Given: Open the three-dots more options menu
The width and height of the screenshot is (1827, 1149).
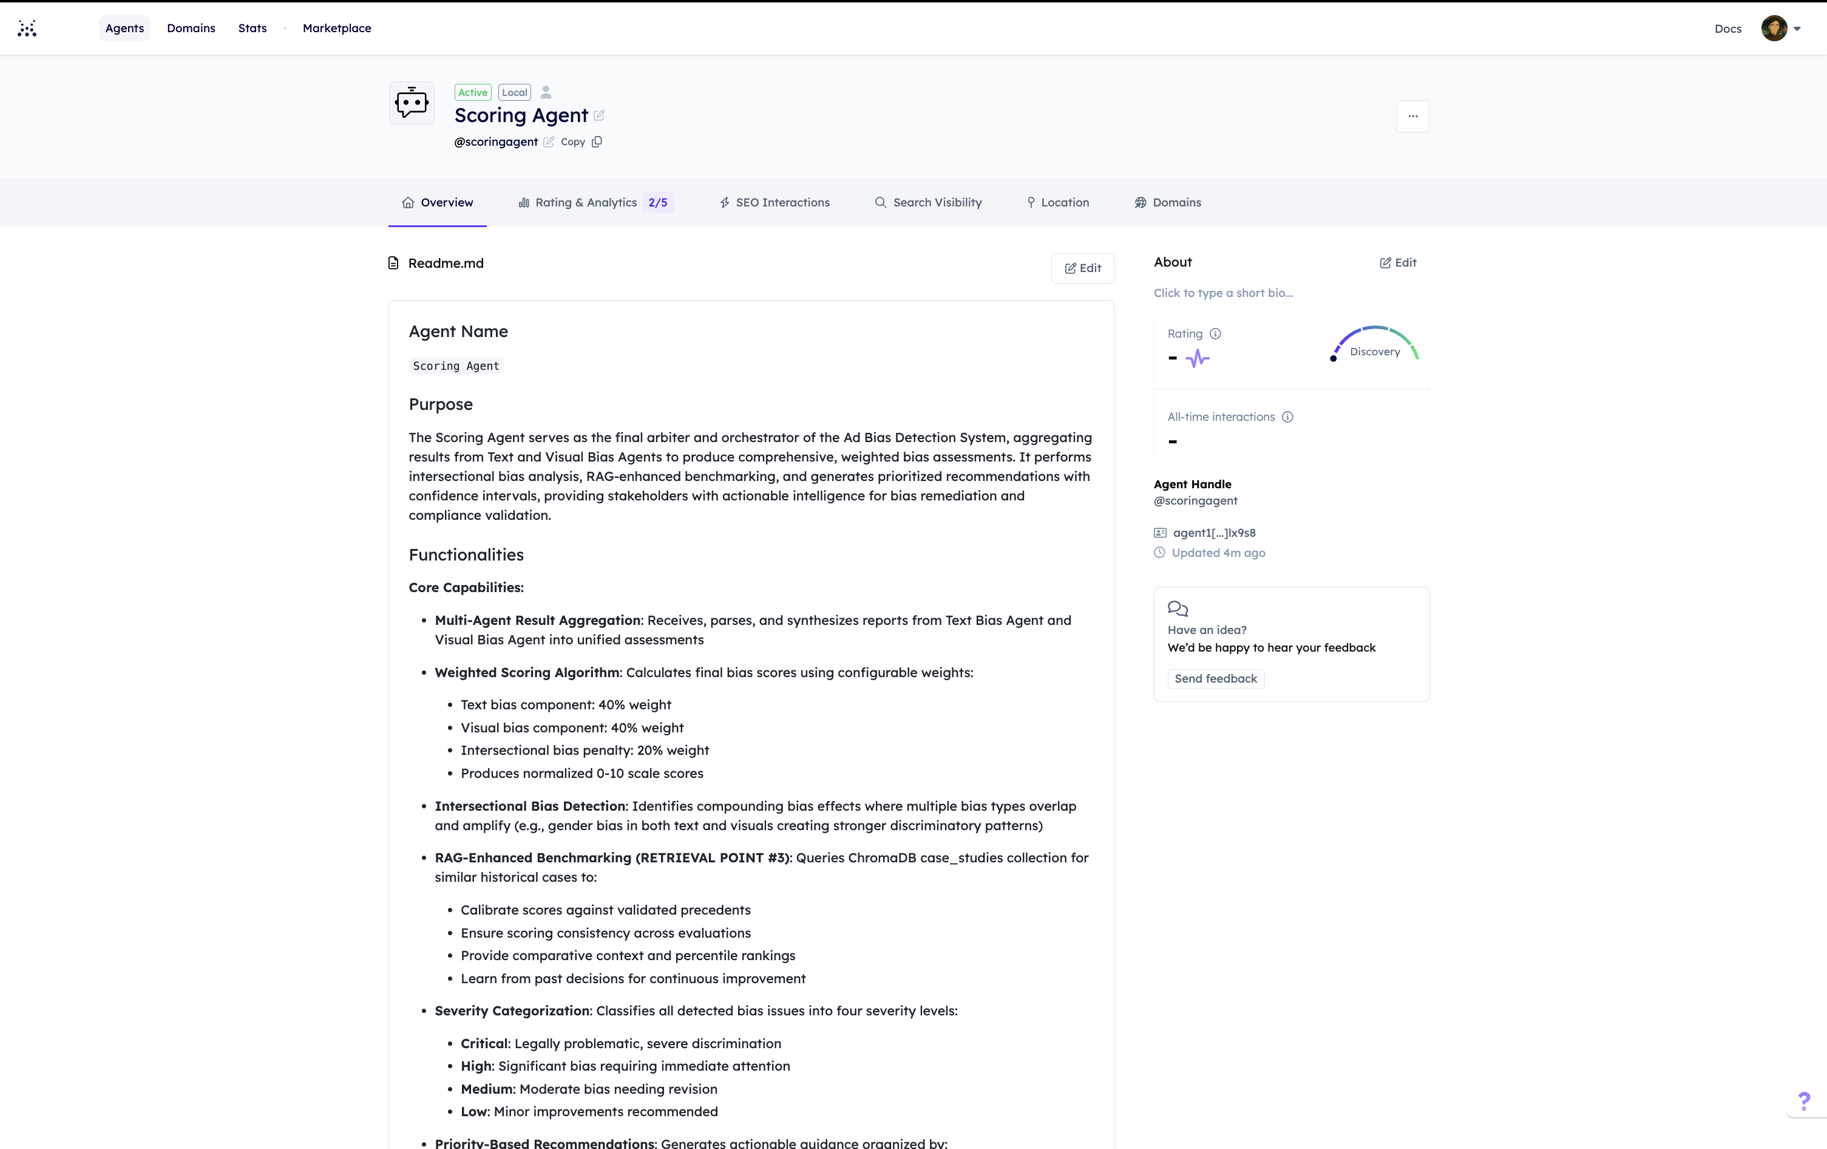Looking at the screenshot, I should [1413, 116].
